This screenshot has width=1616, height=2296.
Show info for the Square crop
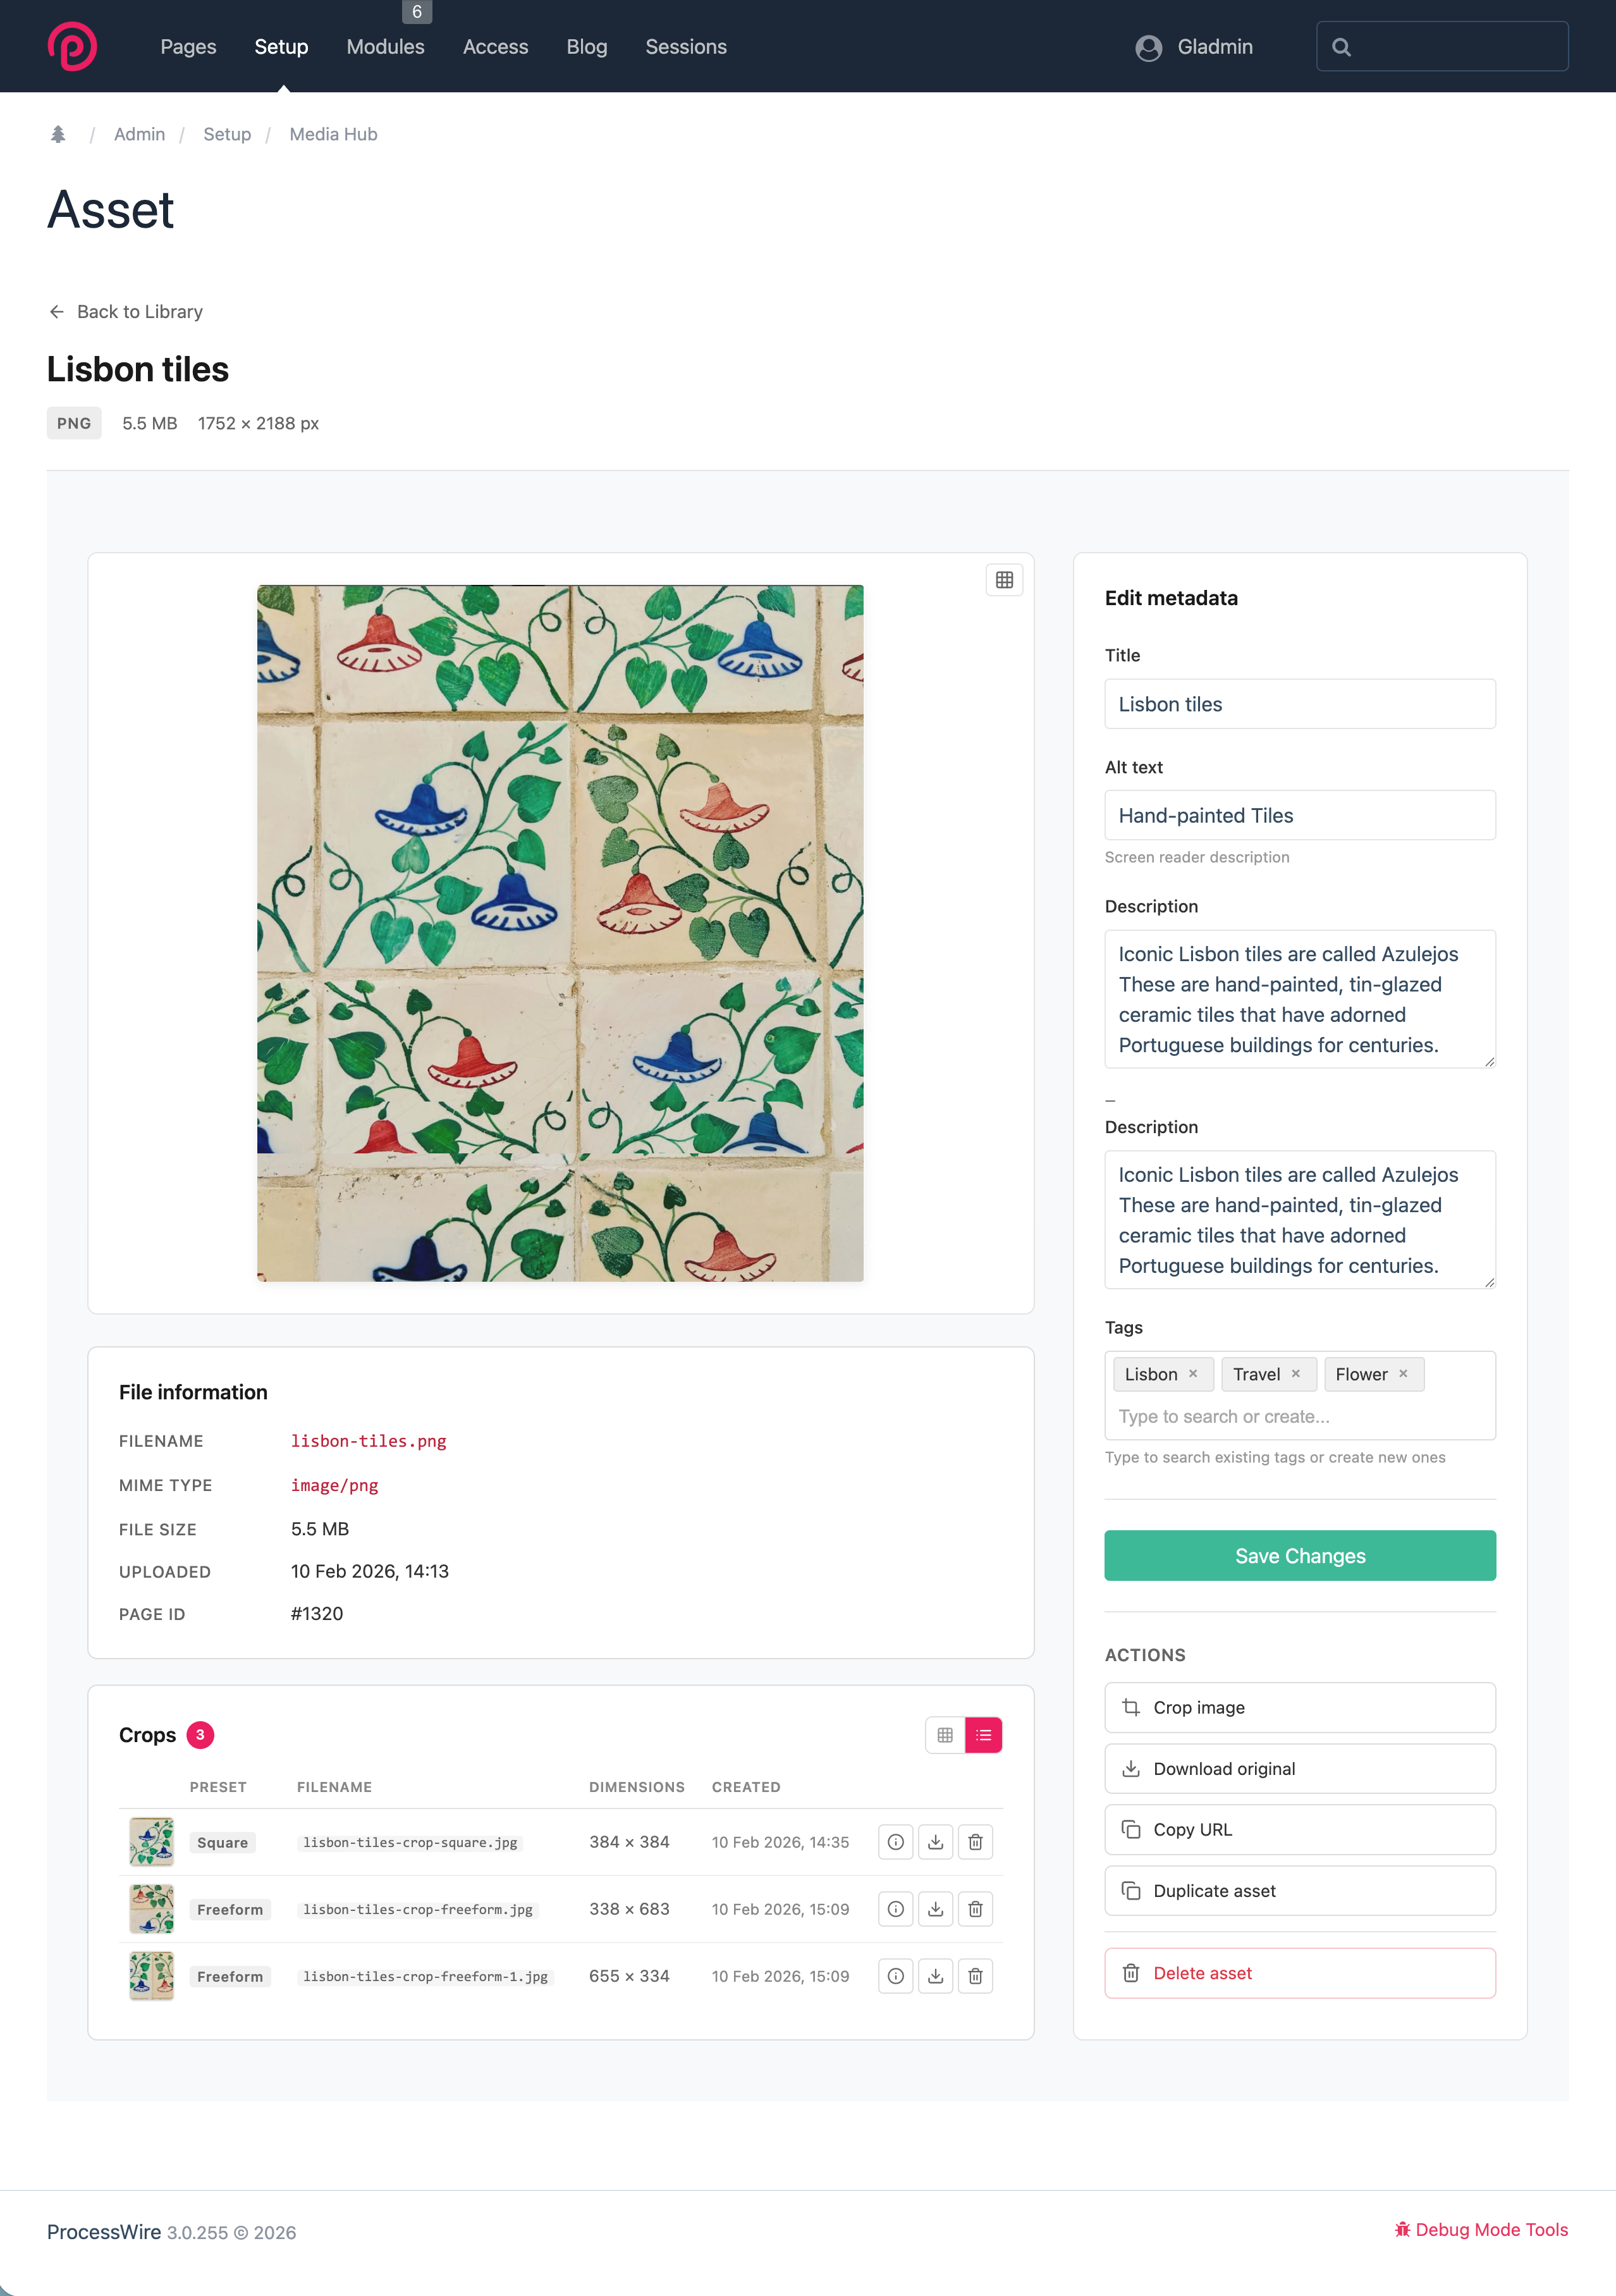pos(896,1842)
